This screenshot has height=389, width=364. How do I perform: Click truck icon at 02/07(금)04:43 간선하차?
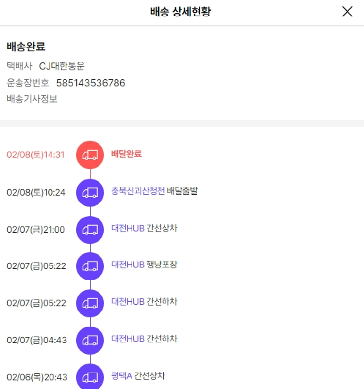pos(90,340)
